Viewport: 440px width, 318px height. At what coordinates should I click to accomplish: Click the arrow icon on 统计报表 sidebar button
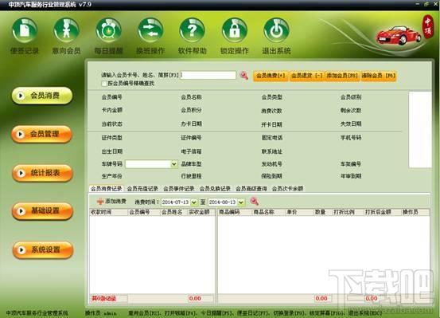(x=21, y=173)
